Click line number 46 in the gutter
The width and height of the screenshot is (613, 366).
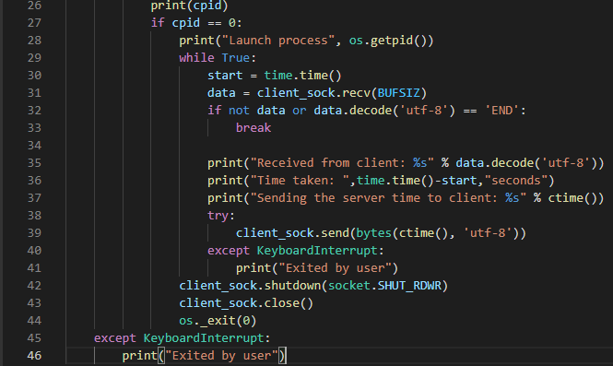tap(34, 356)
